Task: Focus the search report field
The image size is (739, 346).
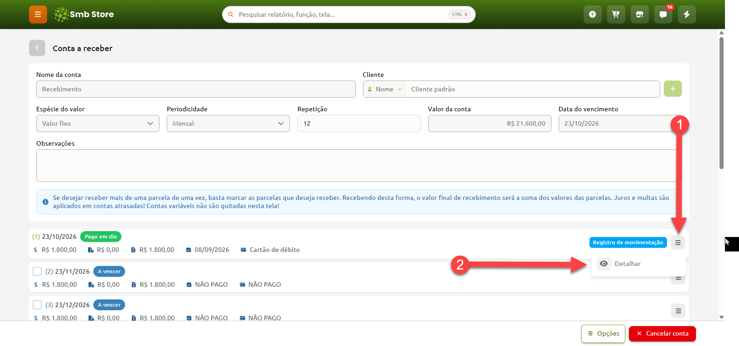Action: (349, 14)
